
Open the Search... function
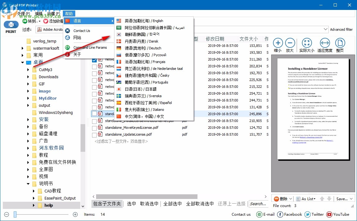(258, 204)
